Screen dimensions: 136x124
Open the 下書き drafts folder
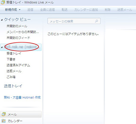[x=11, y=59]
